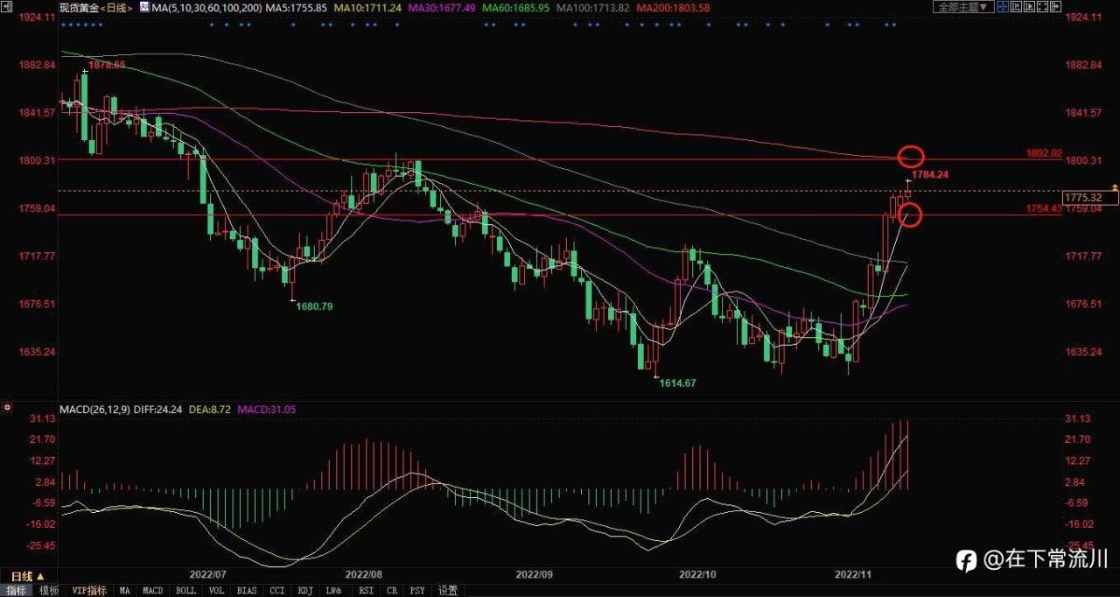Toggle the BOLL indicator in bottom bar
Screen dimensions: 1120x597
coord(185,591)
